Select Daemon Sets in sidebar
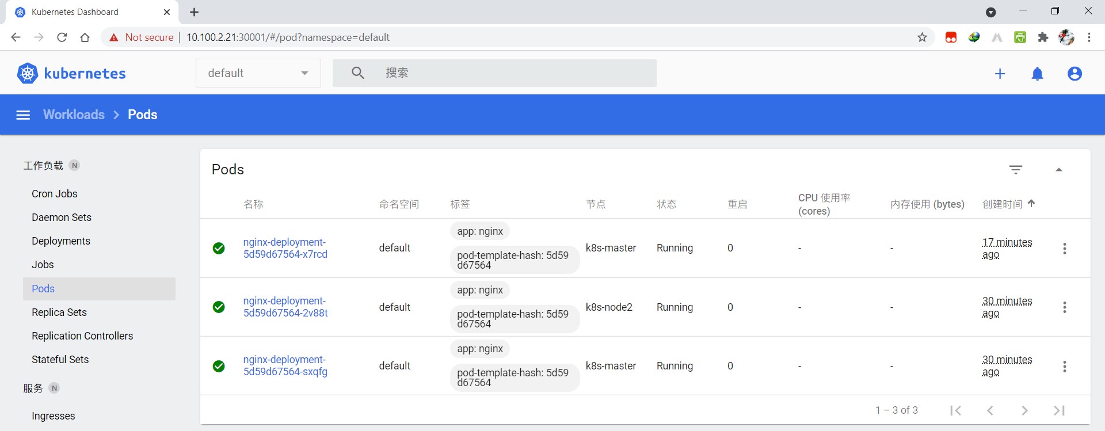 [62, 218]
